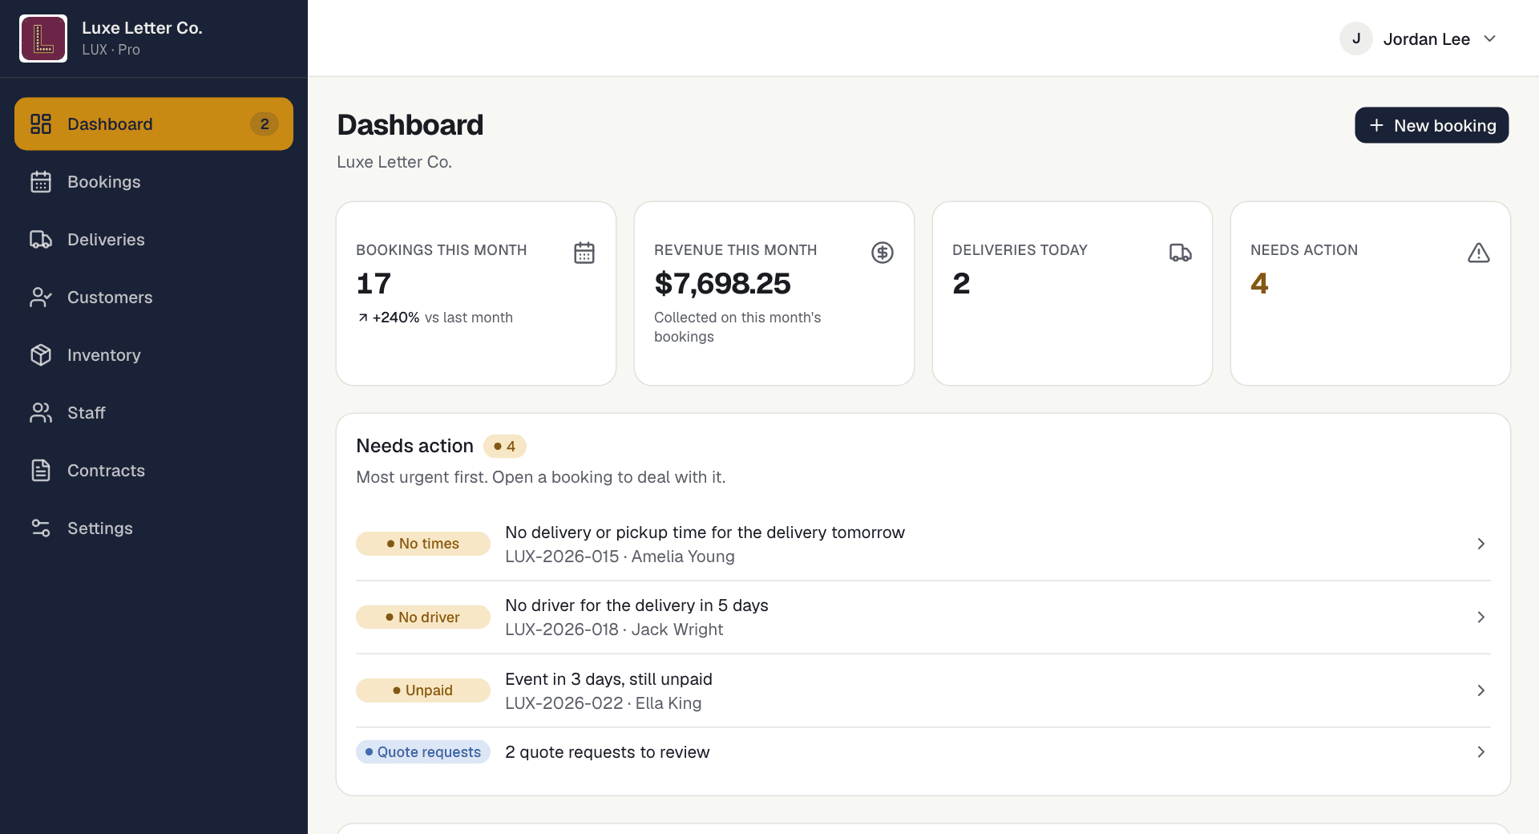Viewport: 1539px width, 834px height.
Task: Open 'Event in 3 days, still unpaid' item
Action: click(608, 679)
